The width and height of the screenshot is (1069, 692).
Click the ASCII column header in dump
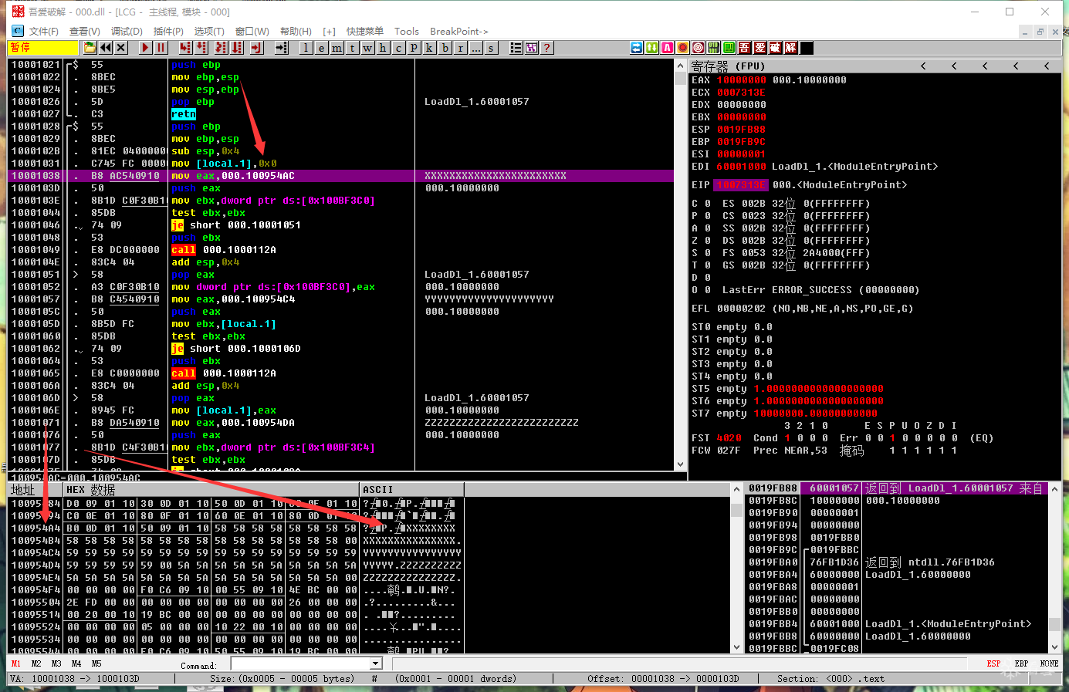coord(411,490)
